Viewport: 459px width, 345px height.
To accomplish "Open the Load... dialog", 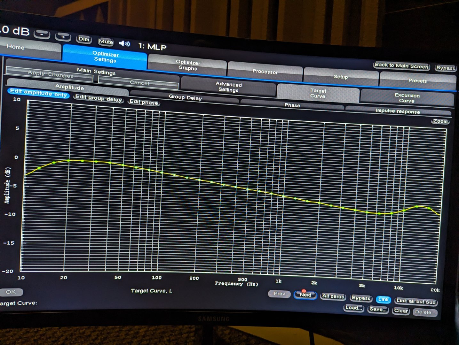I will click(354, 308).
